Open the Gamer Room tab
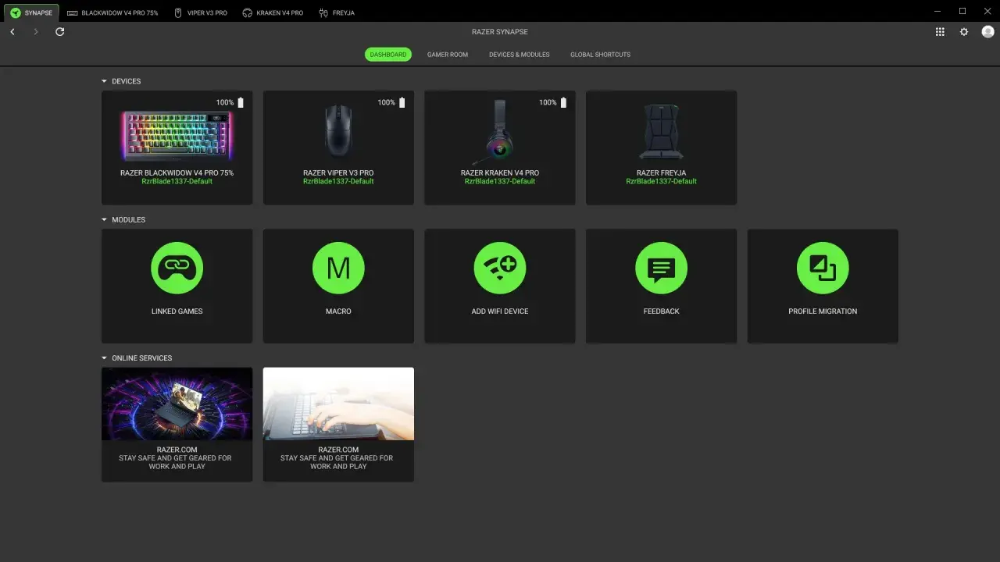The image size is (1000, 562). tap(448, 55)
